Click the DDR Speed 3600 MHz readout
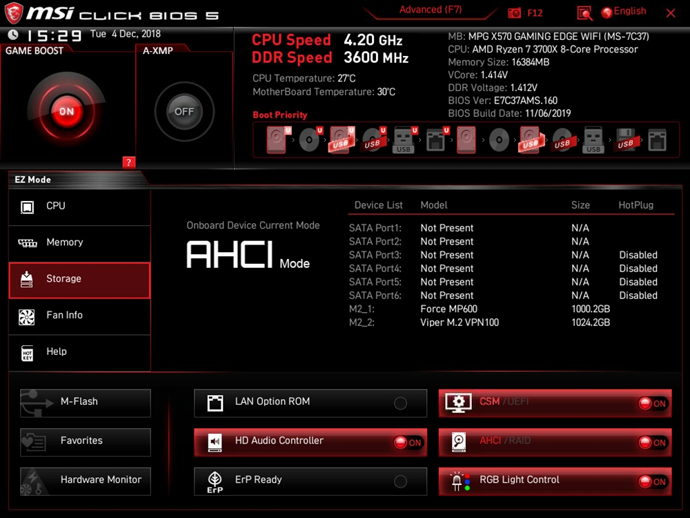The image size is (690, 518). (330, 58)
